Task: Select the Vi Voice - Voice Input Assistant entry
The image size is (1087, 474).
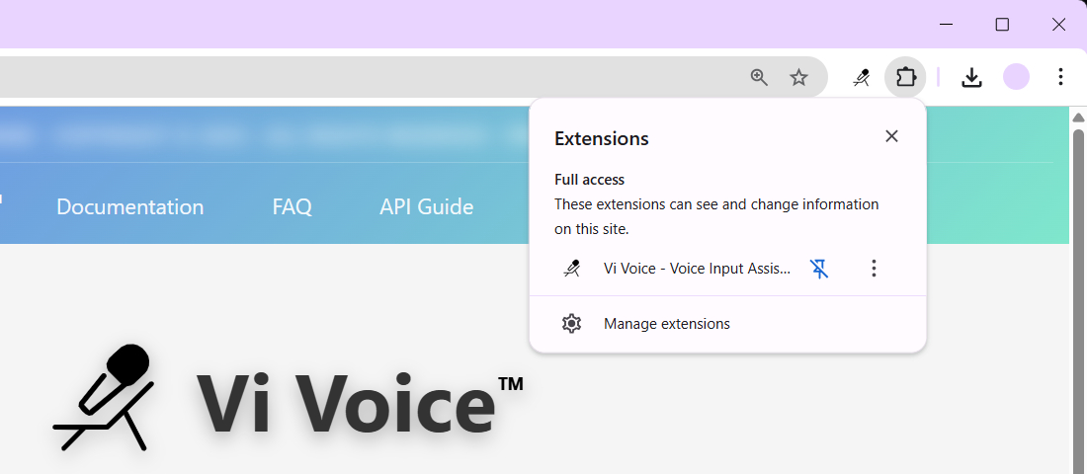Action: (x=697, y=268)
